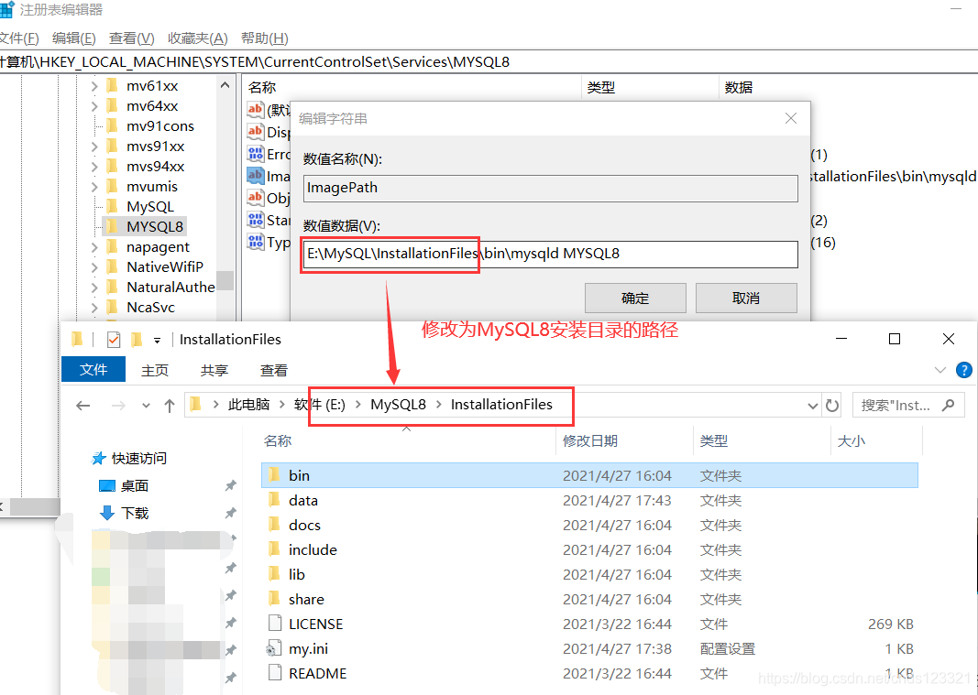
Task: Click the napagent folder icon
Action: click(112, 247)
